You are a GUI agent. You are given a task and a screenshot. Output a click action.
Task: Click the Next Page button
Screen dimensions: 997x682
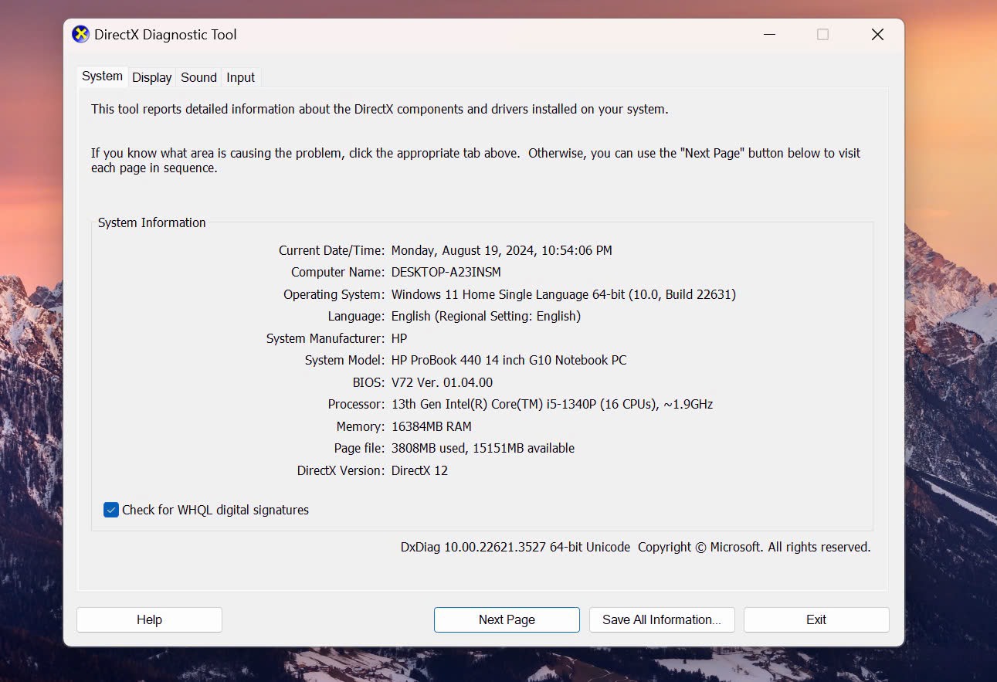coord(507,619)
